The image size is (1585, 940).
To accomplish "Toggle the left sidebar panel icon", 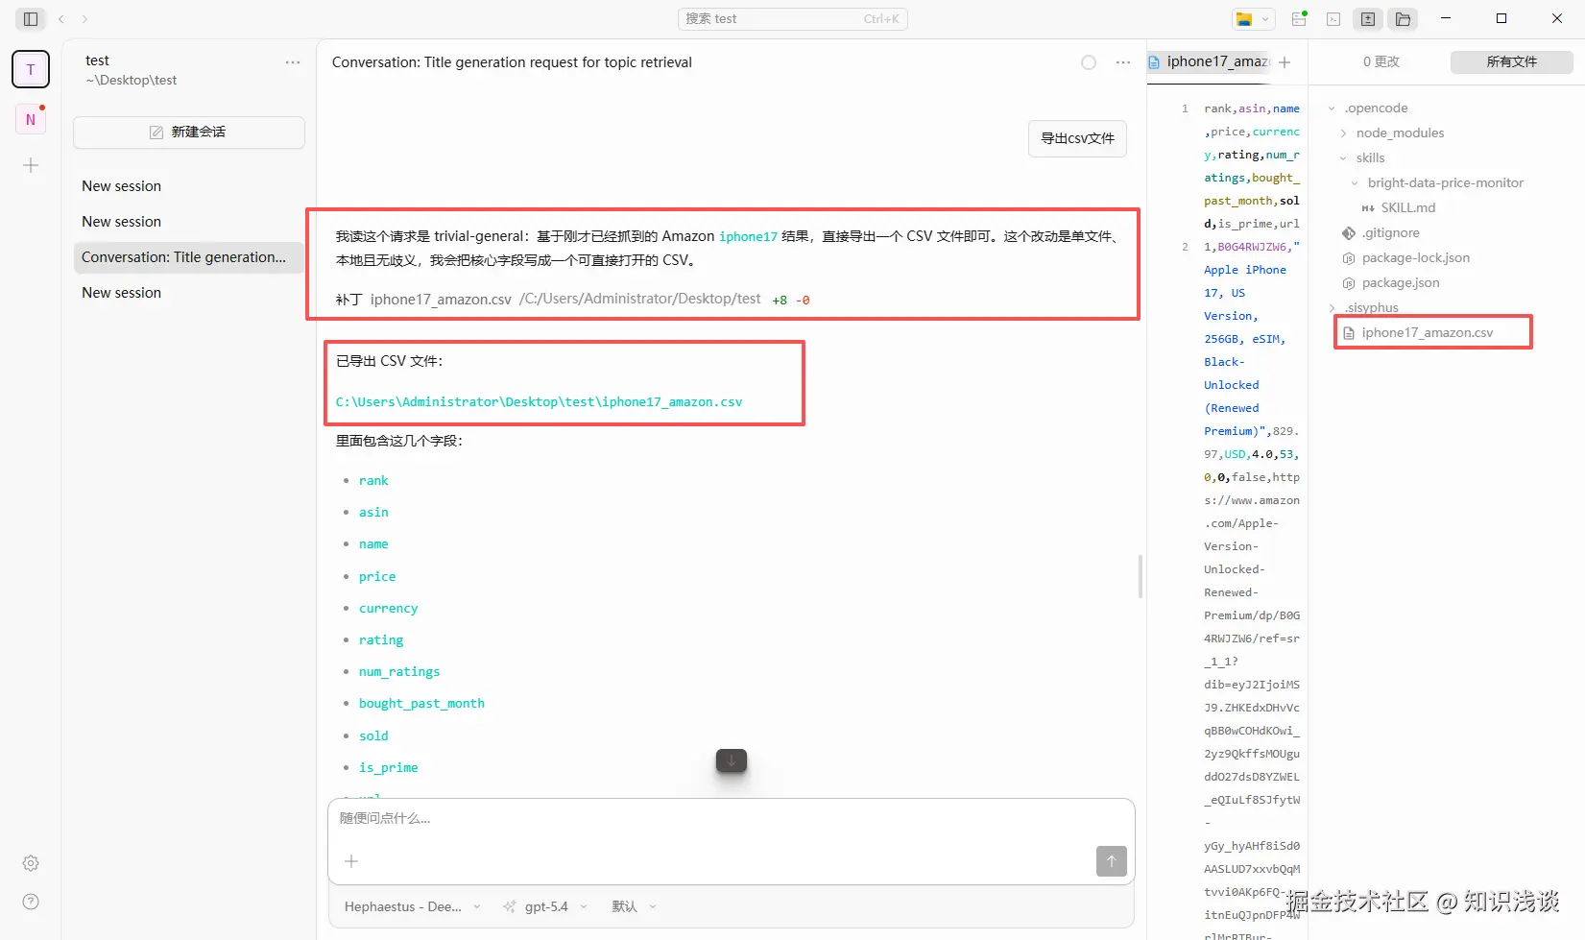I will 31,18.
